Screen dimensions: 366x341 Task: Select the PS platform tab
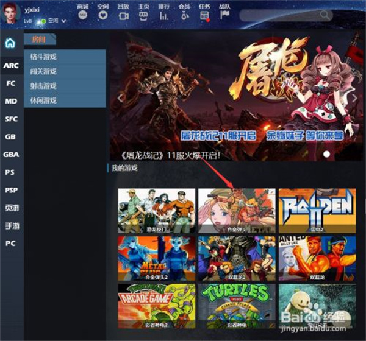coord(11,172)
